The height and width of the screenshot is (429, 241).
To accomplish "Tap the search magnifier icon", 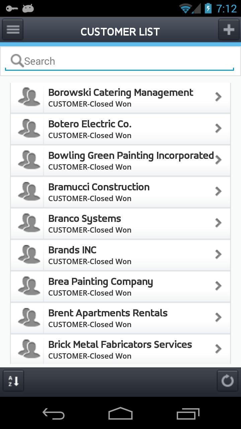I will pyautogui.click(x=17, y=61).
